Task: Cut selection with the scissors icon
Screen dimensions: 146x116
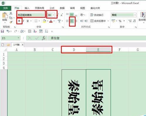Action: [11, 13]
